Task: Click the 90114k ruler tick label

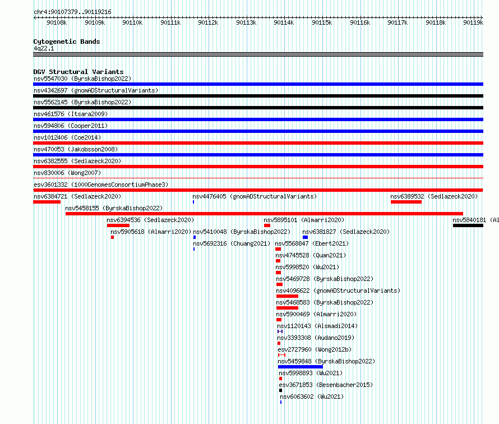Action: [x=284, y=22]
